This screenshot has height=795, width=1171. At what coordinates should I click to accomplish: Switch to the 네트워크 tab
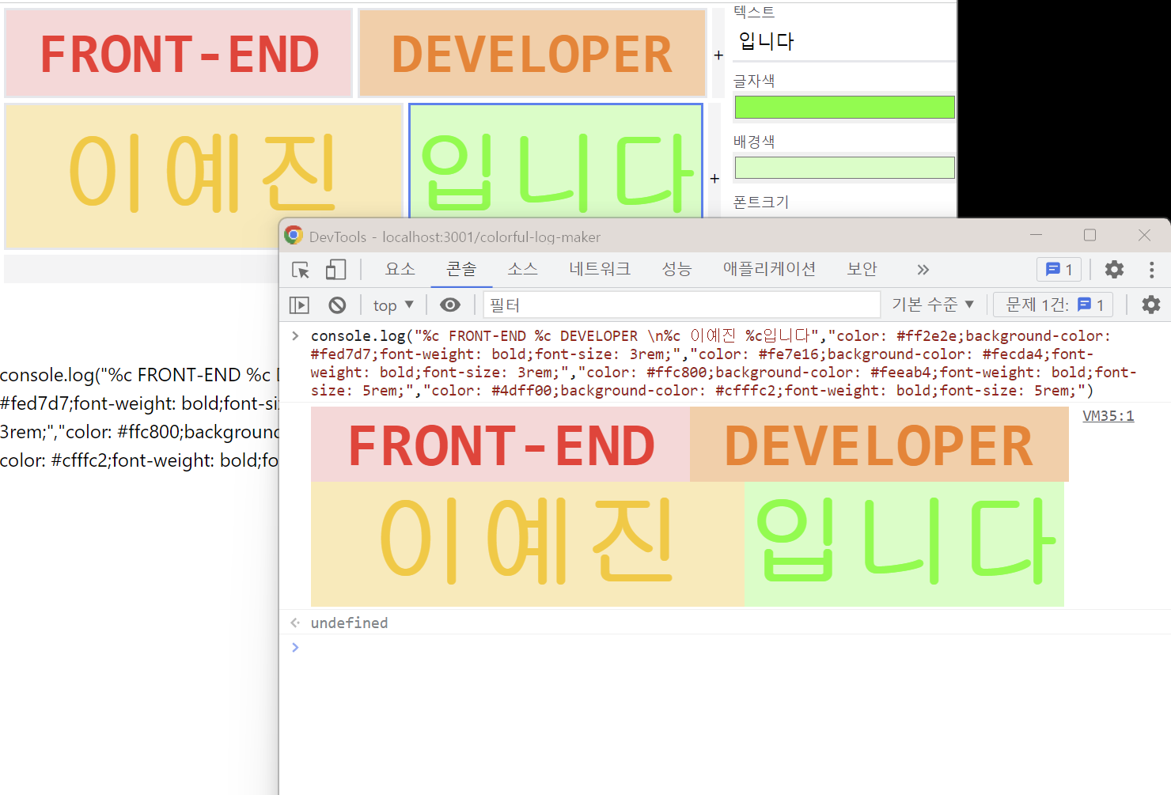(599, 269)
